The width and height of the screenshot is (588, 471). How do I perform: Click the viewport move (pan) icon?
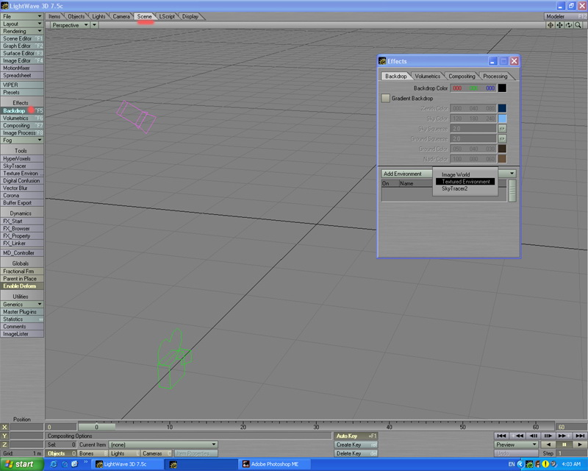(x=559, y=25)
